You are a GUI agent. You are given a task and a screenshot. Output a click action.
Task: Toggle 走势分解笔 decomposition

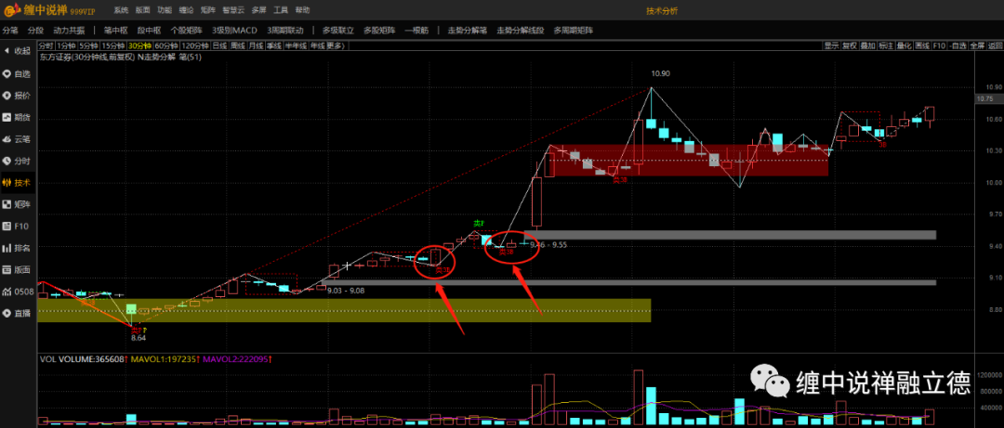[x=468, y=30]
